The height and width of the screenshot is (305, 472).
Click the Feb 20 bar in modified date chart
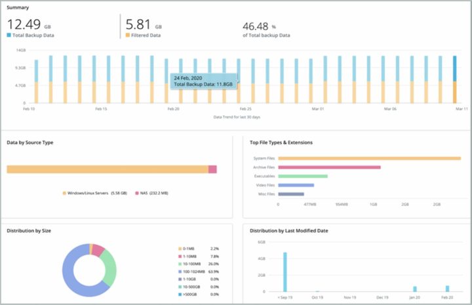(x=447, y=289)
